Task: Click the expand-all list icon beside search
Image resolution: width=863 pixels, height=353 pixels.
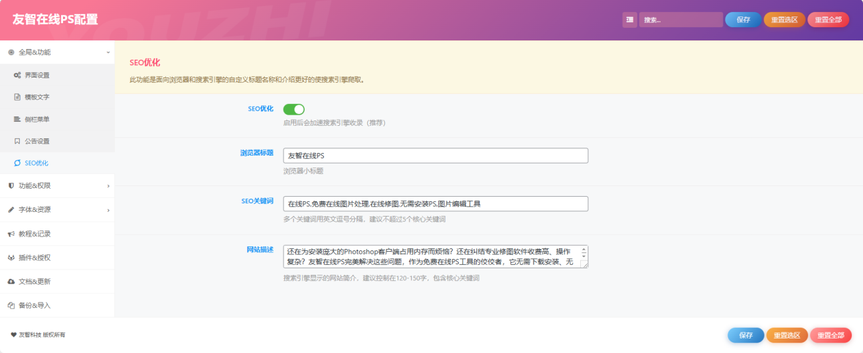Action: (629, 20)
